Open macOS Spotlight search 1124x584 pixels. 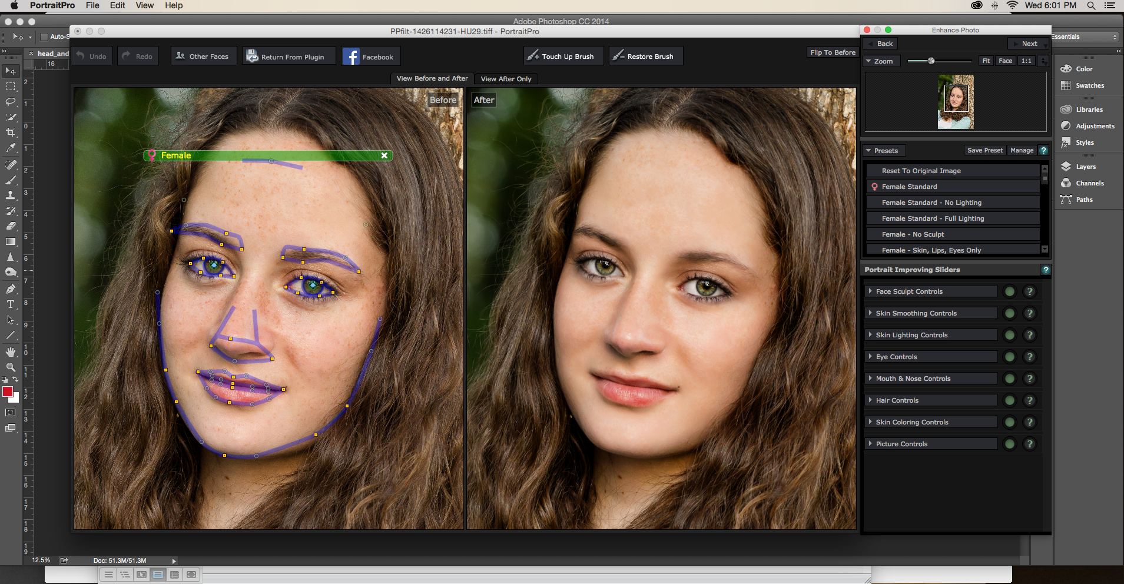1091,5
